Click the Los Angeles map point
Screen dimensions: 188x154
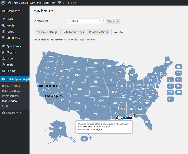44,99
